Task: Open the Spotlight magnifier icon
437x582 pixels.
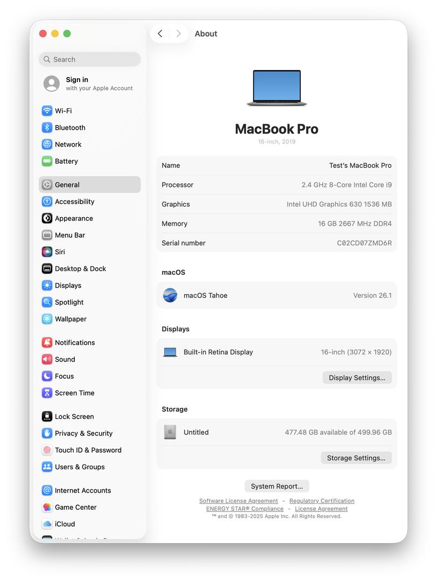Action: tap(47, 302)
